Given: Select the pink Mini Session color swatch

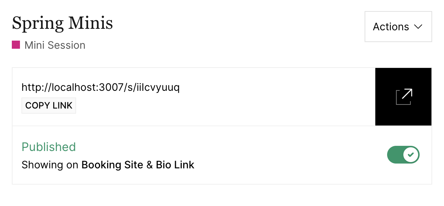Looking at the screenshot, I should pos(16,45).
